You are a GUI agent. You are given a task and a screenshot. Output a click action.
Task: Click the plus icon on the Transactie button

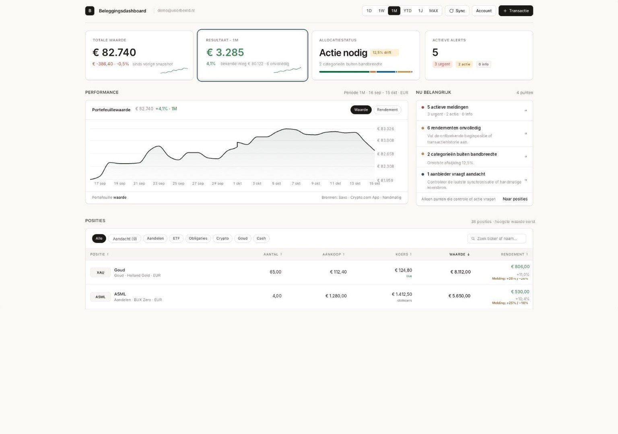(505, 11)
